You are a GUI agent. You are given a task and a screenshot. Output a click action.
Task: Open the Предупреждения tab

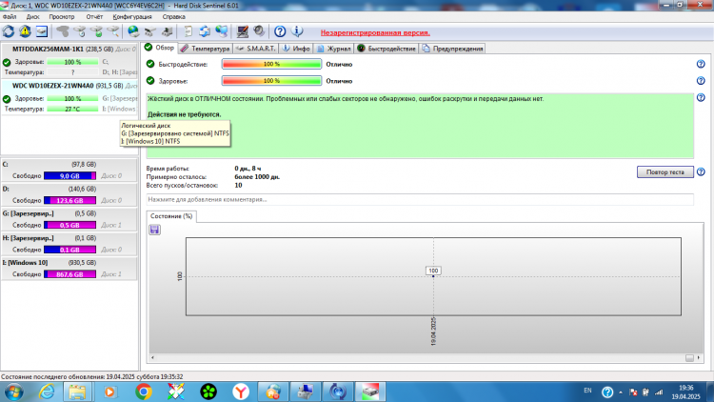(452, 49)
